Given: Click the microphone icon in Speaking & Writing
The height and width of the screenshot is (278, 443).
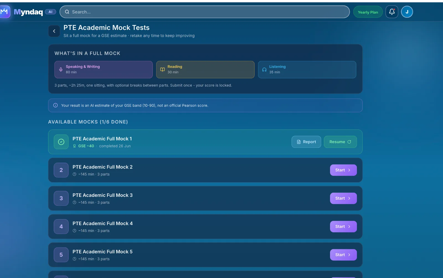Looking at the screenshot, I should pyautogui.click(x=61, y=69).
